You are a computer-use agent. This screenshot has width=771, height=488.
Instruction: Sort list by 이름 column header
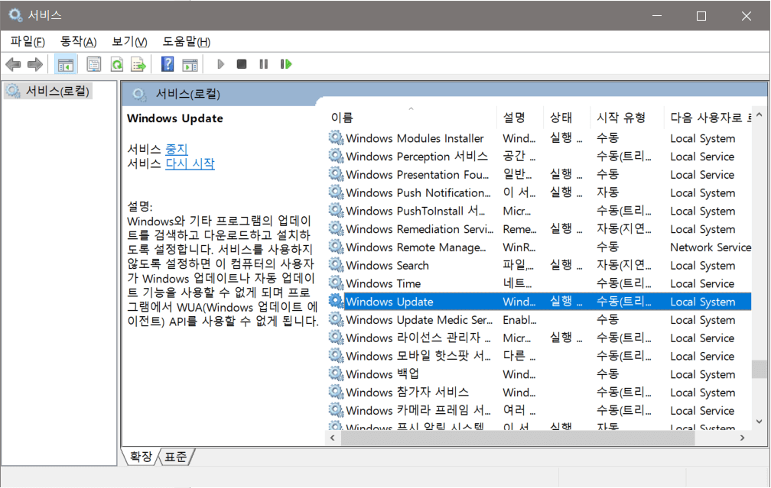pyautogui.click(x=342, y=118)
